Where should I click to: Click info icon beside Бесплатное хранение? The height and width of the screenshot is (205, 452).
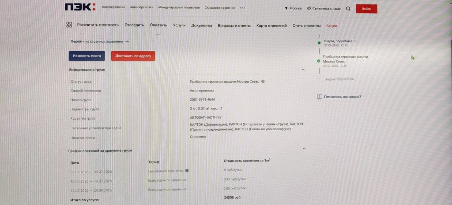(x=187, y=171)
